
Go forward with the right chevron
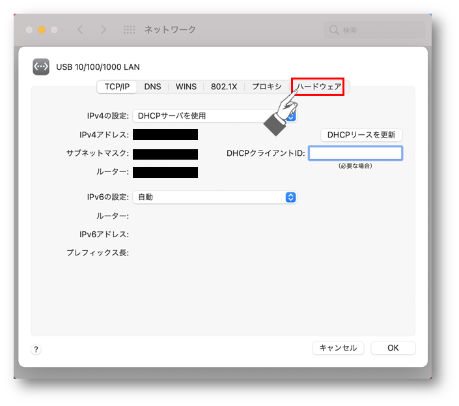tap(103, 29)
